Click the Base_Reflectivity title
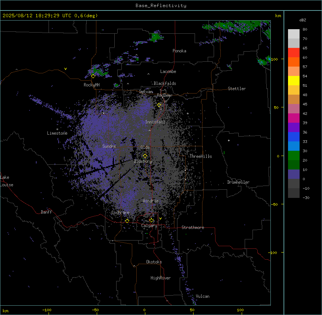The height and width of the screenshot is (315, 322). pyautogui.click(x=161, y=6)
